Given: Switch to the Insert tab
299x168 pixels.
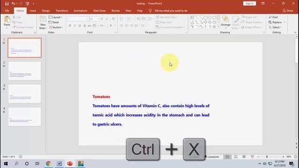Looking at the screenshot, I should click(33, 11).
